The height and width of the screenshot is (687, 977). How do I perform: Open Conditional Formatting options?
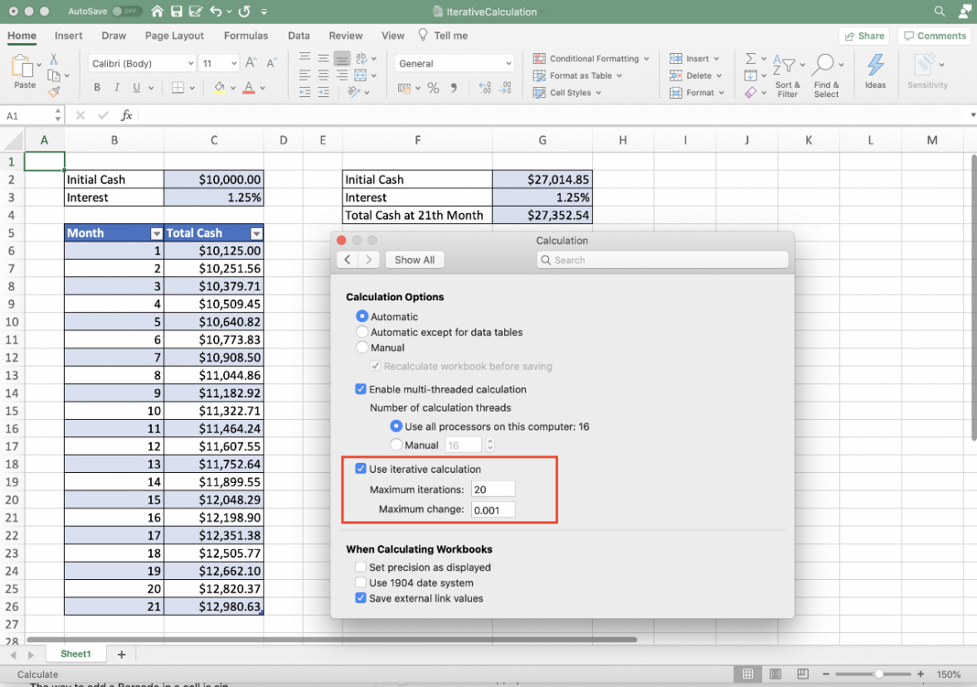click(591, 58)
